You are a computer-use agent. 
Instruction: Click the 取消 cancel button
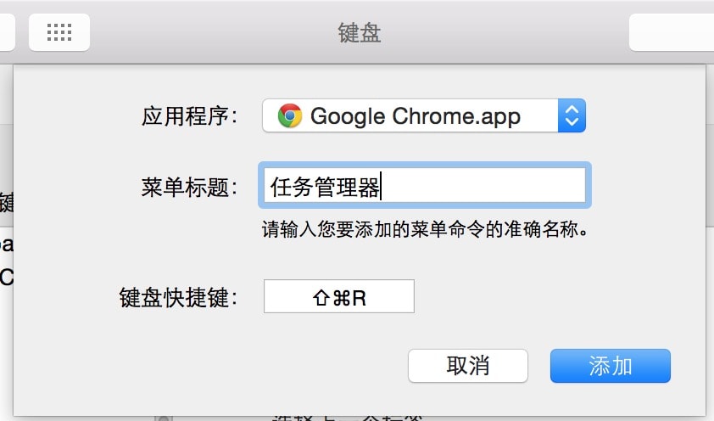[467, 366]
